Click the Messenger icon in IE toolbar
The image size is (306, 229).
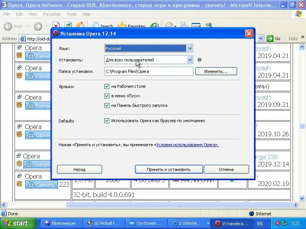208,25
